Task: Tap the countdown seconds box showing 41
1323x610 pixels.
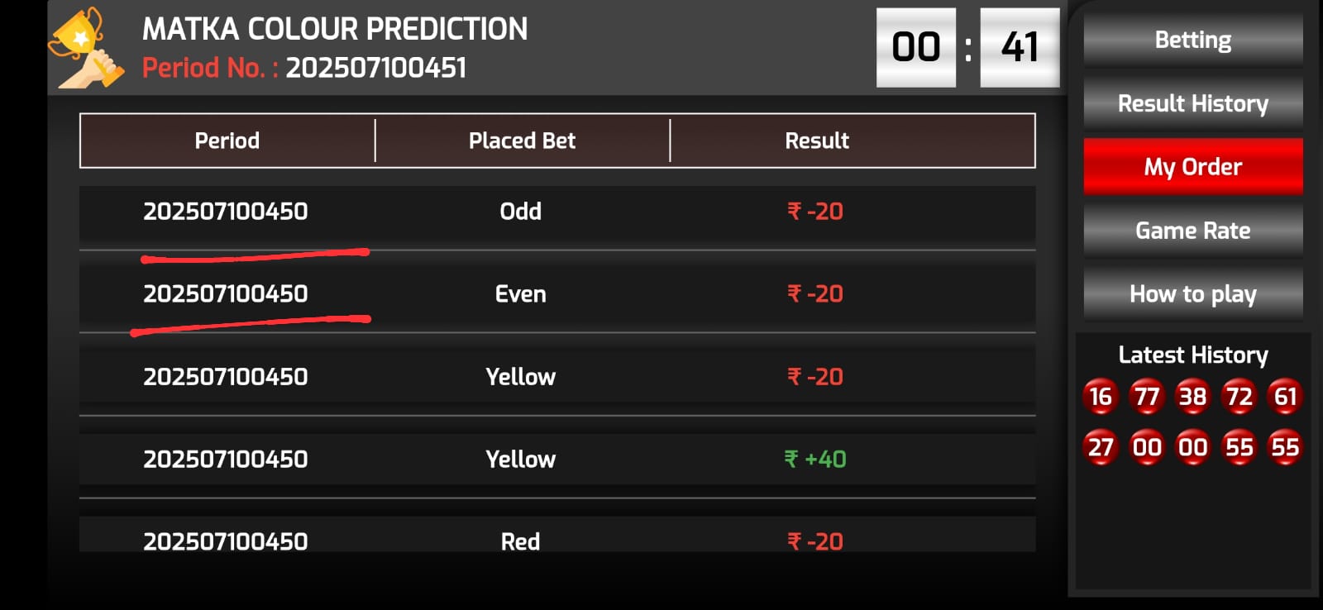Action: [x=1020, y=47]
